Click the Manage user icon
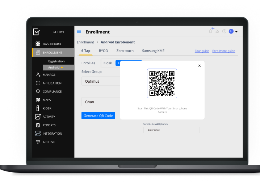The width and height of the screenshot is (260, 183). point(38,75)
